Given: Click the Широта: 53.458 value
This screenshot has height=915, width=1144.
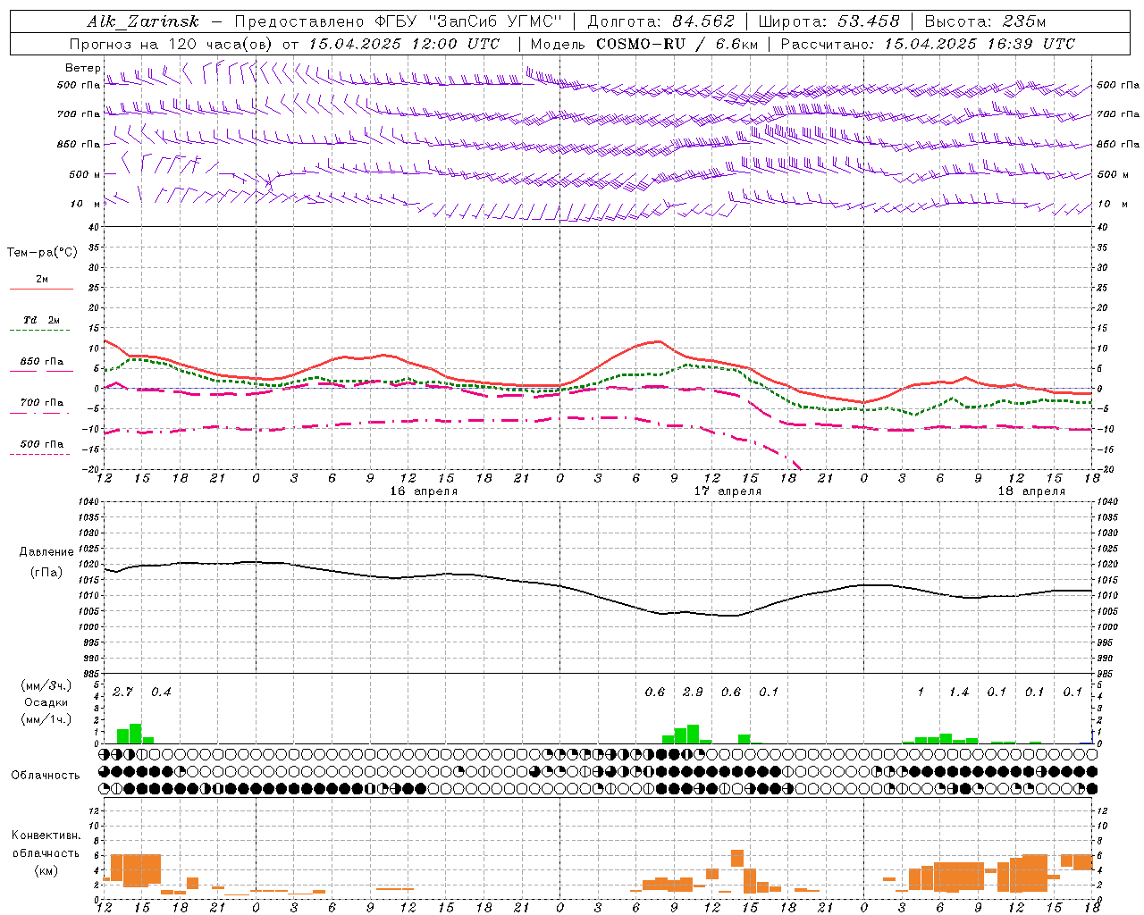Looking at the screenshot, I should [829, 22].
